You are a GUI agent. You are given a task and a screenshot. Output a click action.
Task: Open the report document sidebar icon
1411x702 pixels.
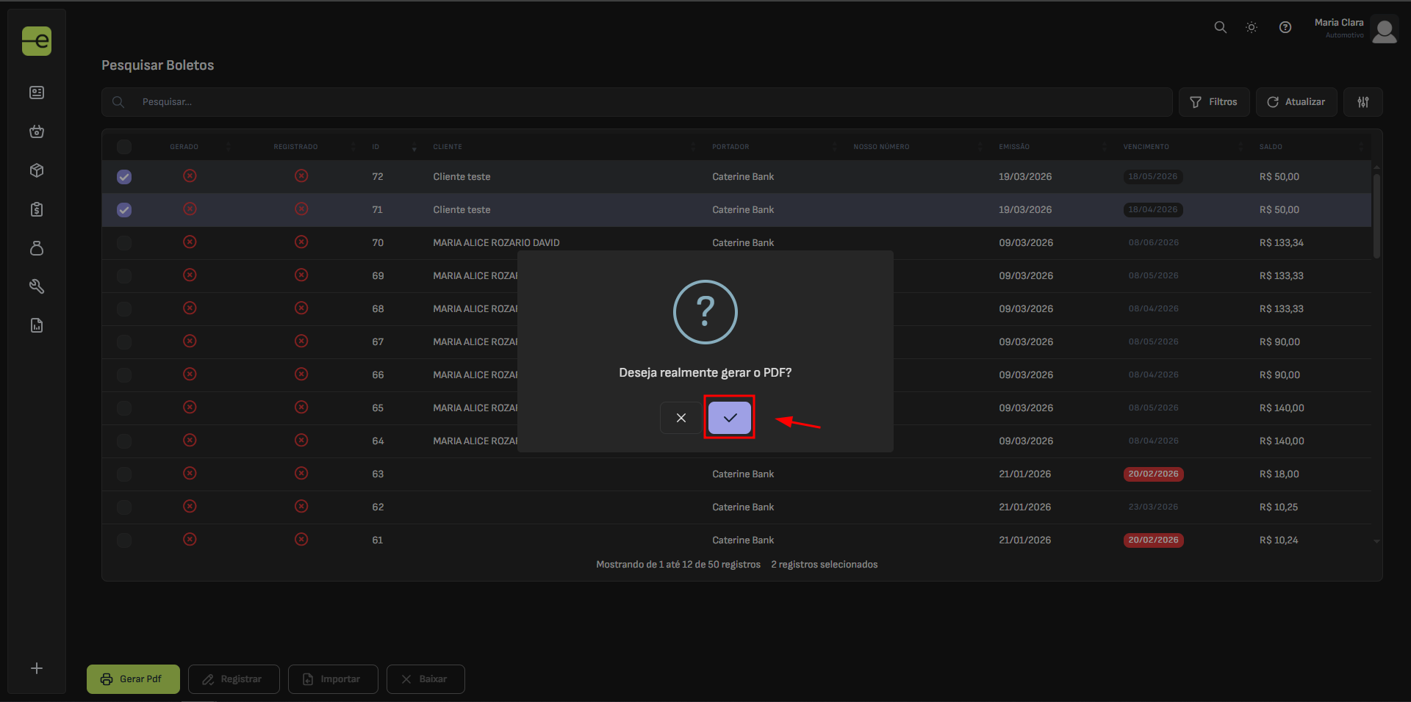point(37,325)
